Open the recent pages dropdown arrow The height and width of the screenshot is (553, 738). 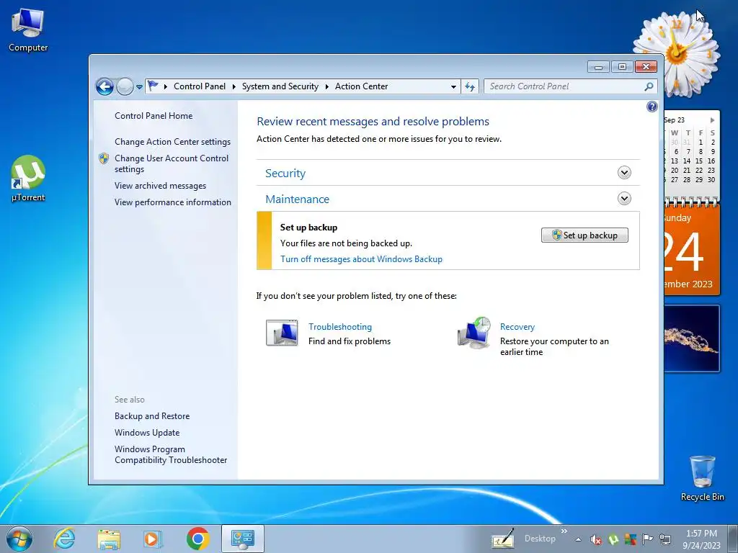pyautogui.click(x=139, y=87)
